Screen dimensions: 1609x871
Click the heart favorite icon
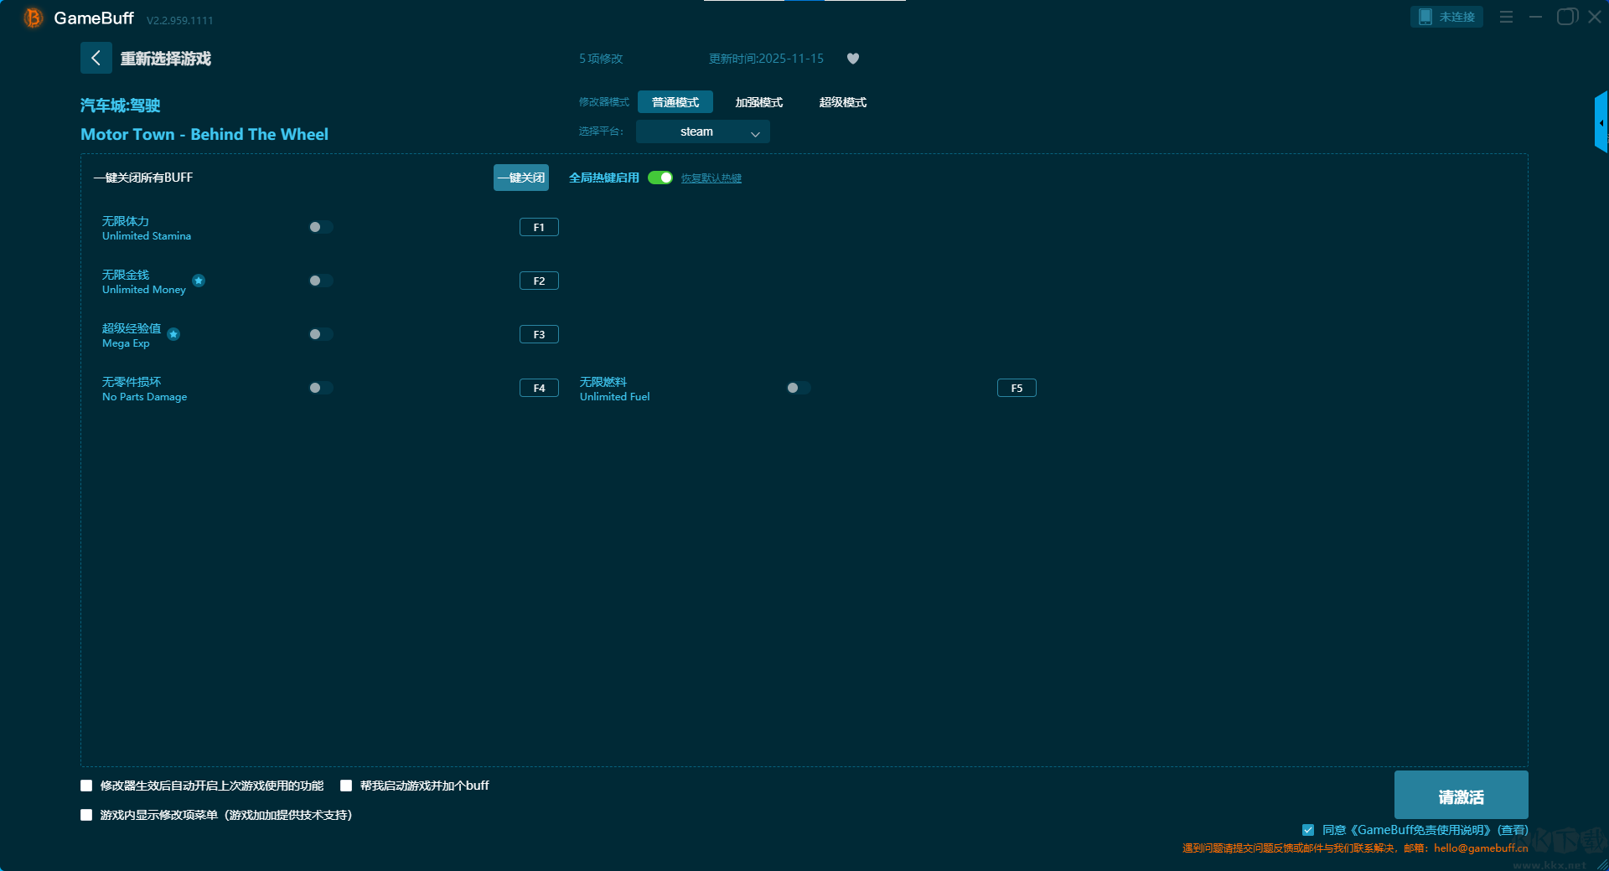(x=852, y=59)
